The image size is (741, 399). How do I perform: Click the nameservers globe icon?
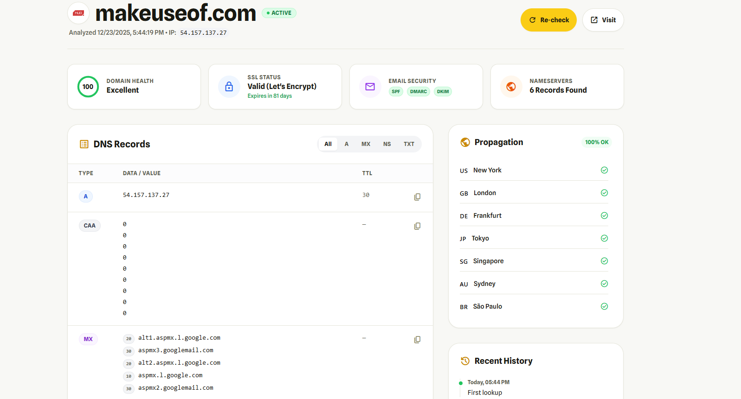tap(511, 87)
